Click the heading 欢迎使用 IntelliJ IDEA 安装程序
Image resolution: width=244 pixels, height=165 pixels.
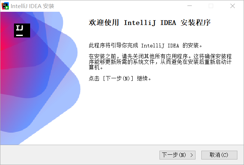[x=150, y=22]
